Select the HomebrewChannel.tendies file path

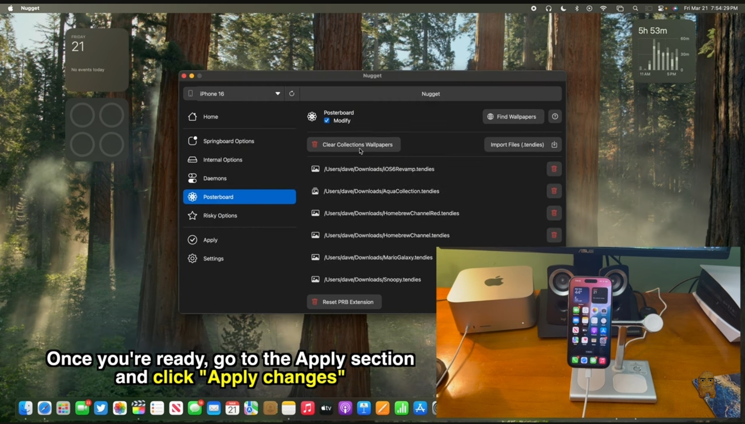tap(387, 235)
